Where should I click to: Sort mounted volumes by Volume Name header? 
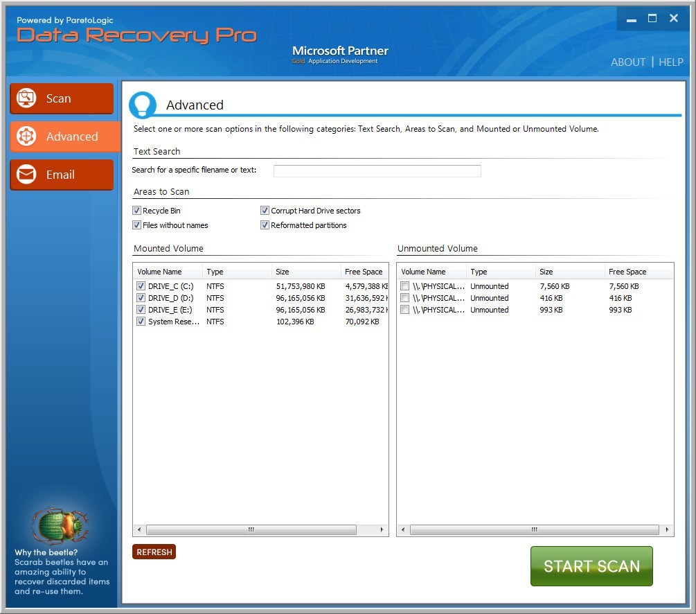click(x=168, y=272)
